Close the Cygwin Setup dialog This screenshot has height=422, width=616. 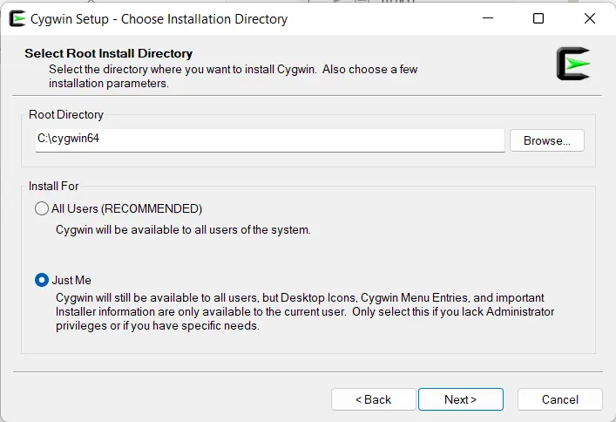589,18
